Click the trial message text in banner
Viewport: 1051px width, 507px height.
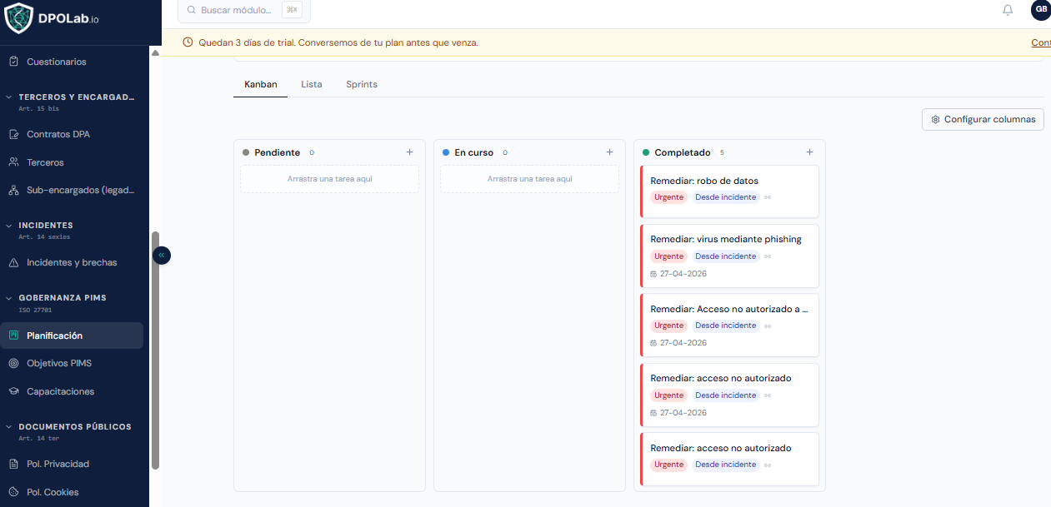[338, 42]
